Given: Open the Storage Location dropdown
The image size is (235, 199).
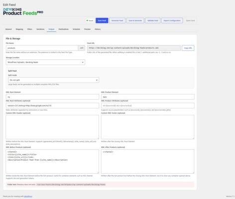Looking at the screenshot, I should pyautogui.click(x=45, y=62).
